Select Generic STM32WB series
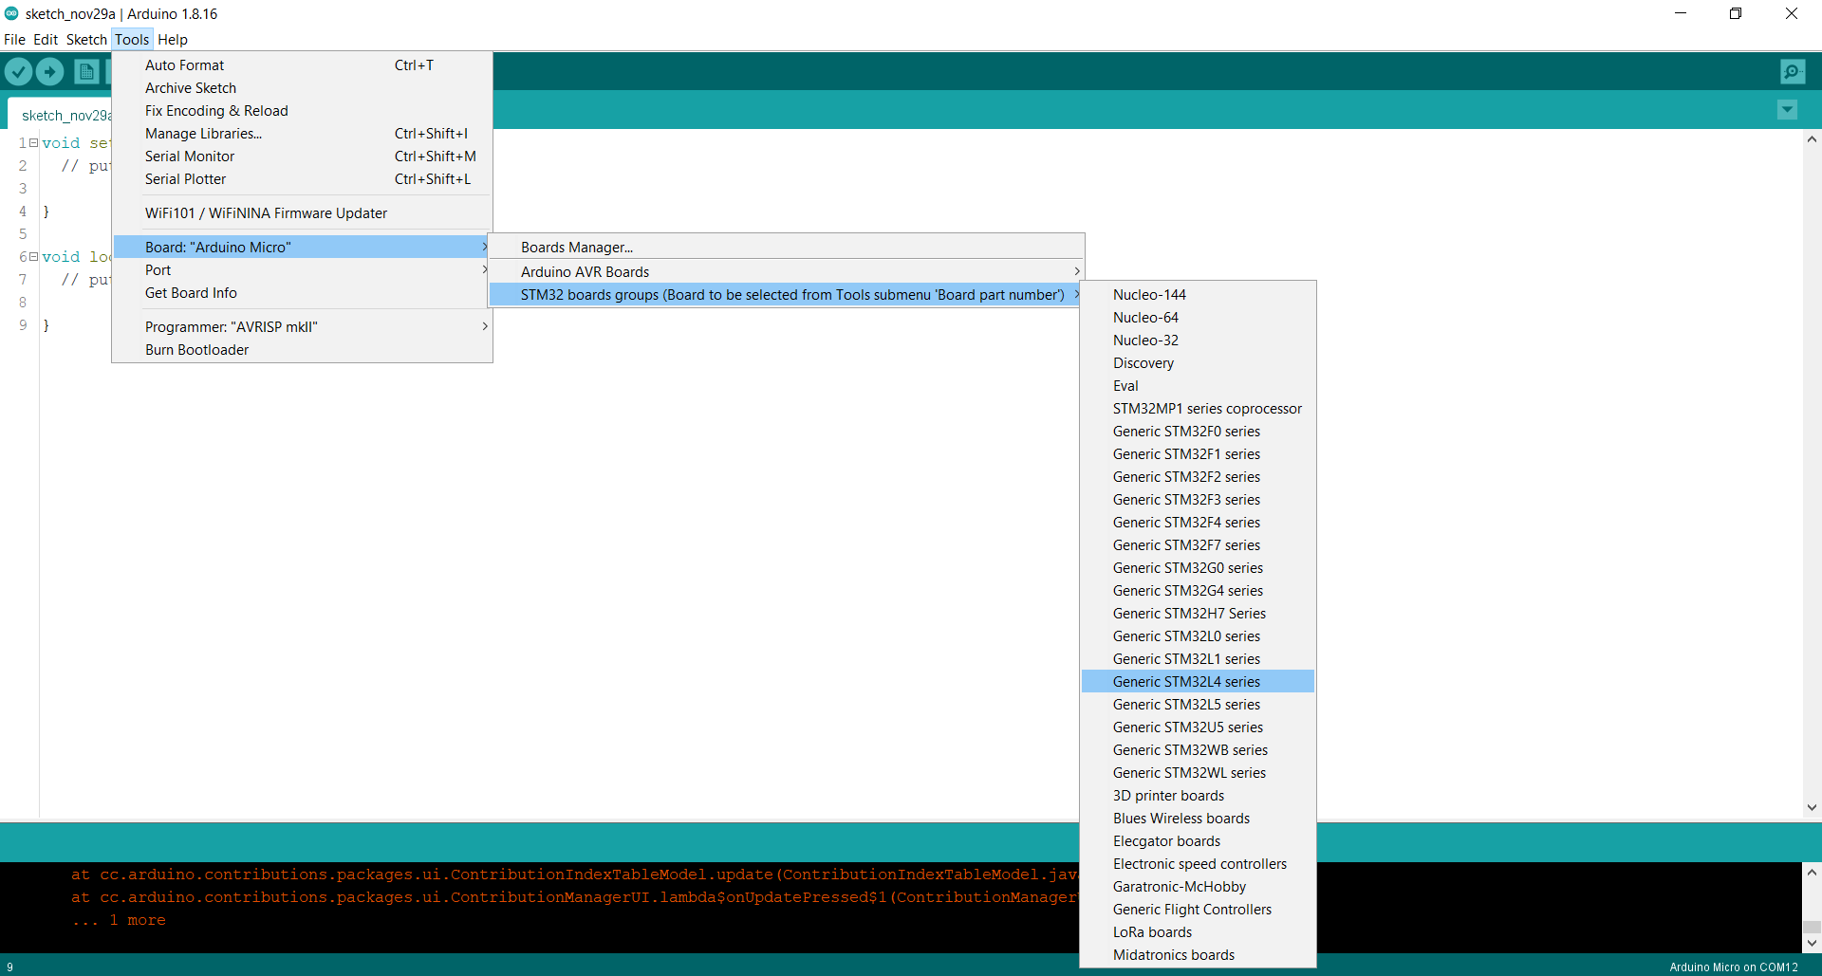Image resolution: width=1822 pixels, height=976 pixels. click(x=1198, y=750)
